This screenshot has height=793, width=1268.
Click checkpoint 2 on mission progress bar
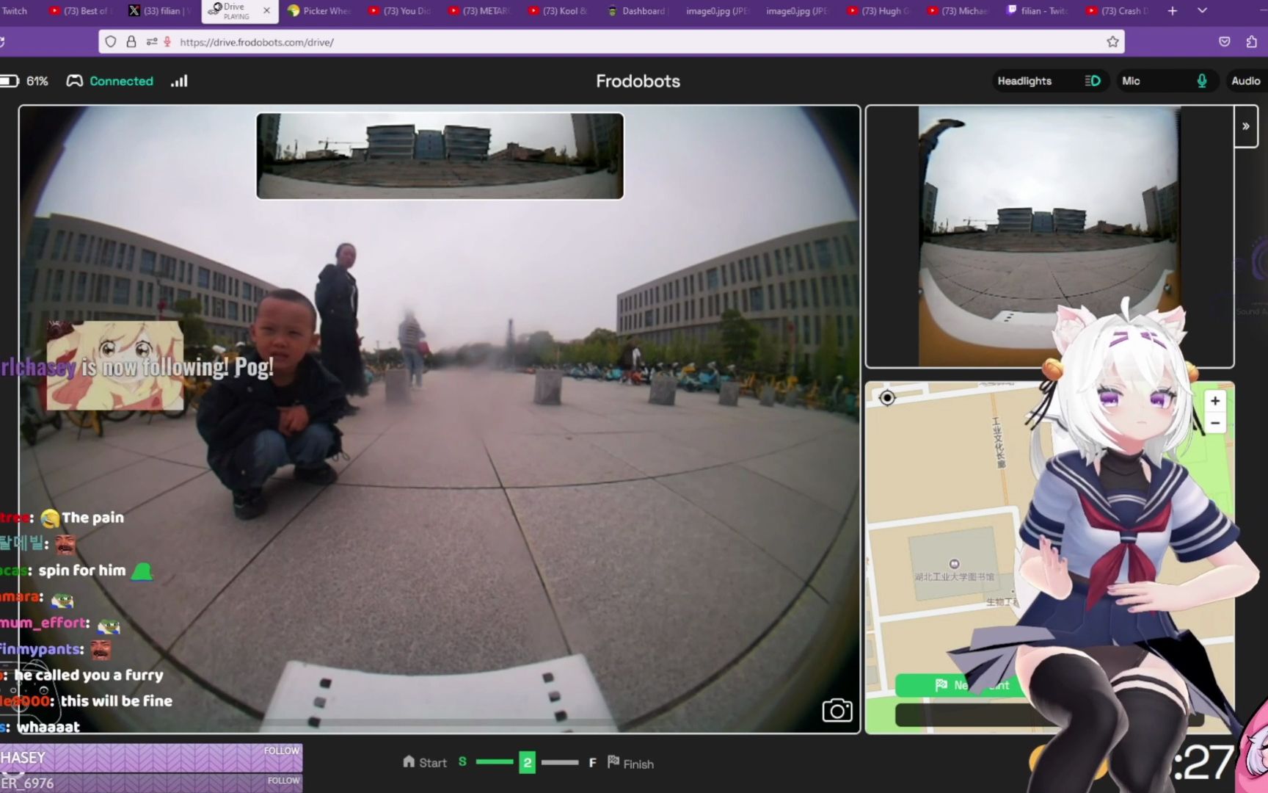[x=527, y=763]
